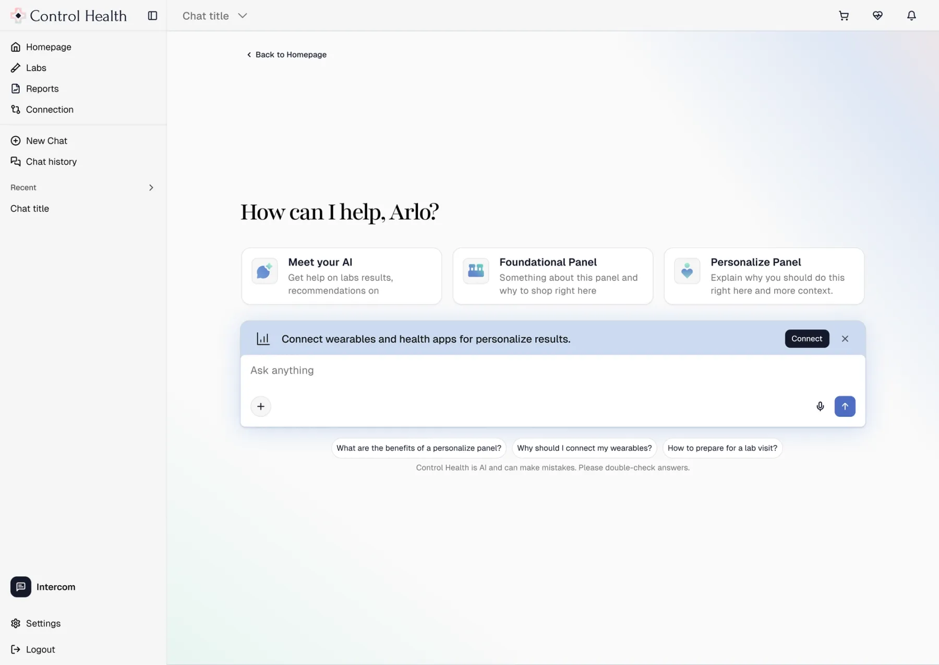Open the shopping cart icon
The image size is (939, 665).
(844, 16)
